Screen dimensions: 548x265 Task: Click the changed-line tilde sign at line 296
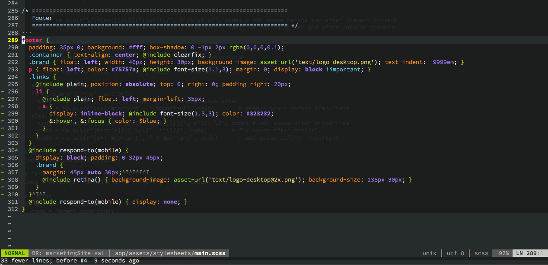pyautogui.click(x=3, y=92)
